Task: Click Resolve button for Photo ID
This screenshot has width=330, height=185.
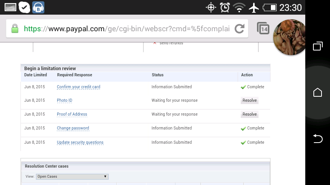Action: tap(249, 101)
